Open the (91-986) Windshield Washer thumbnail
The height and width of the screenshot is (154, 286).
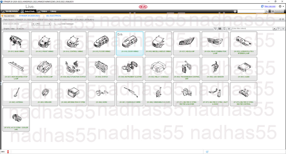158,94
